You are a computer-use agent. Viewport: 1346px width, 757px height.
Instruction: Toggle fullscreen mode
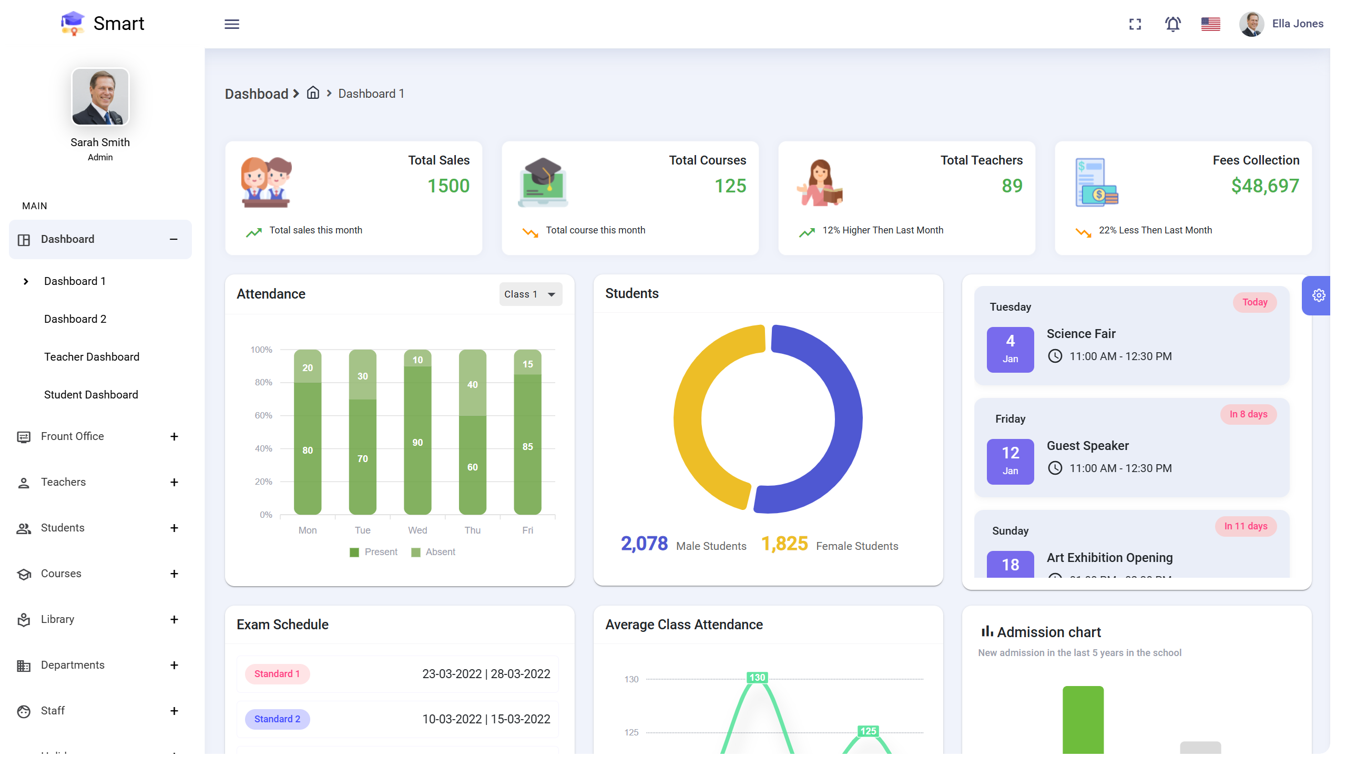(1135, 24)
